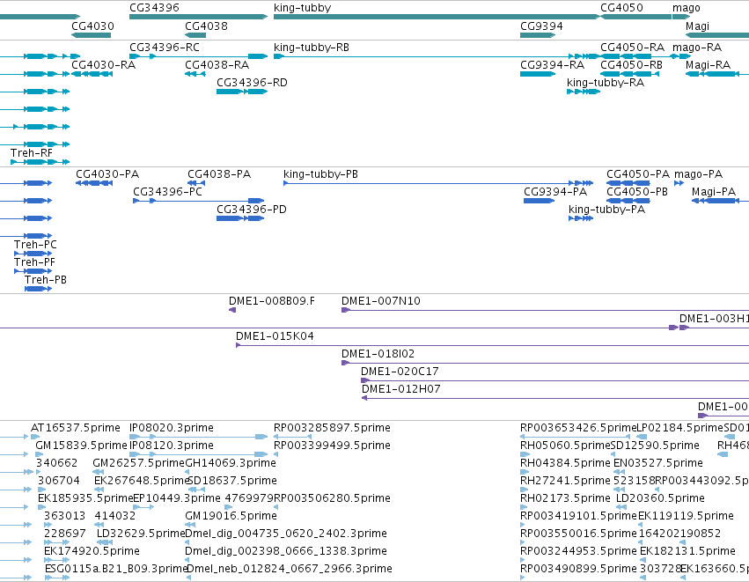Screen dimensions: 749x582
Task: Click the DME1-007N10 clone label
Action: click(x=381, y=301)
